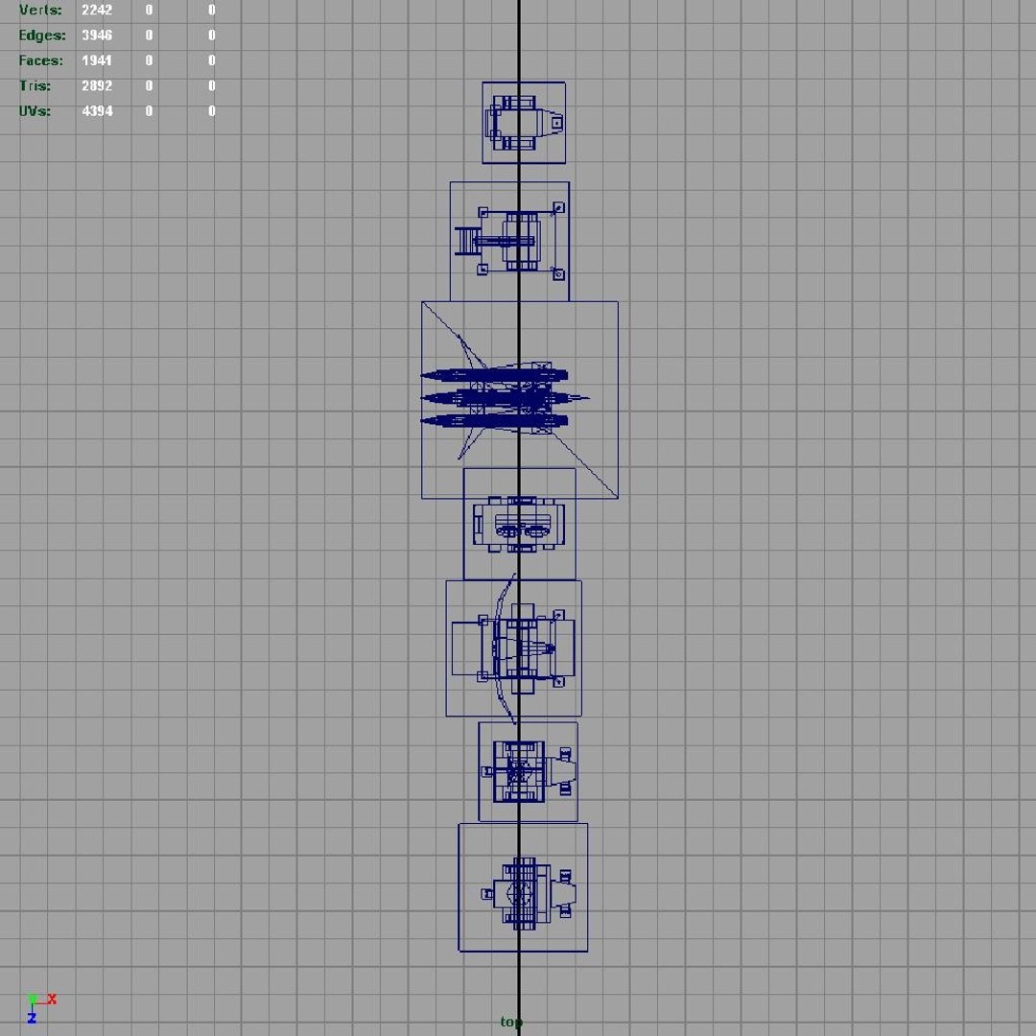Select the ballista wireframe with the curved bow
This screenshot has width=1036, height=1036.
[513, 648]
